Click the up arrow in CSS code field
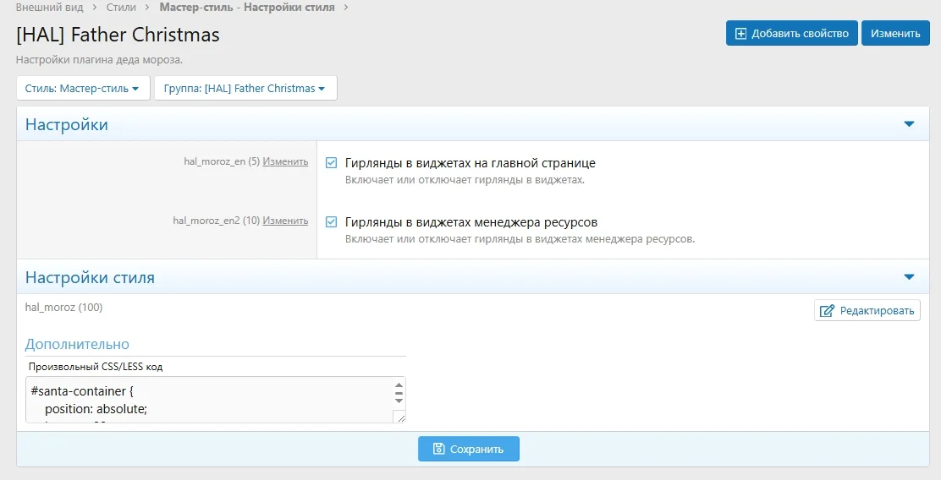941x480 pixels. 399,385
